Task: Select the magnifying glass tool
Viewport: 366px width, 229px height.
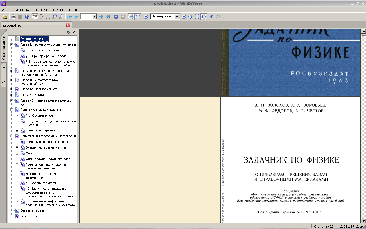Action: (x=54, y=17)
